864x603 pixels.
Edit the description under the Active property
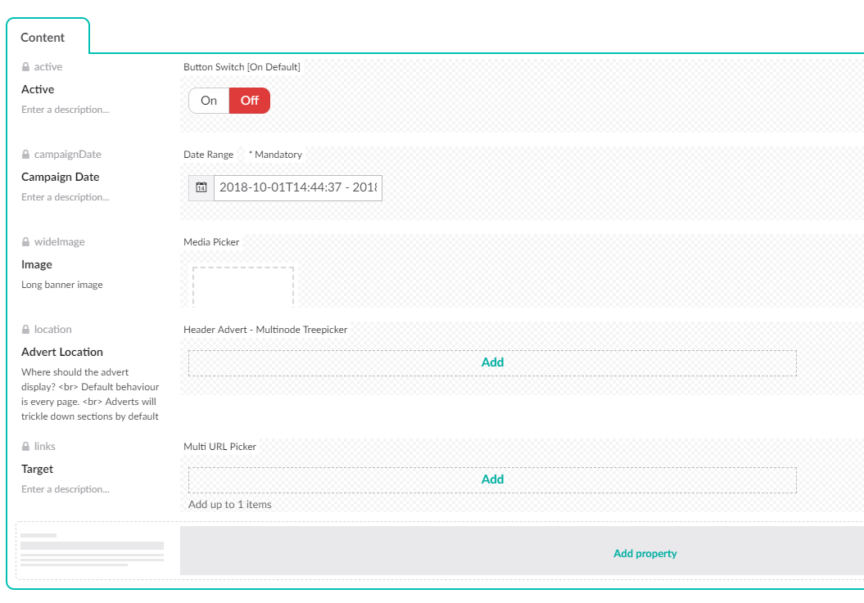point(66,110)
